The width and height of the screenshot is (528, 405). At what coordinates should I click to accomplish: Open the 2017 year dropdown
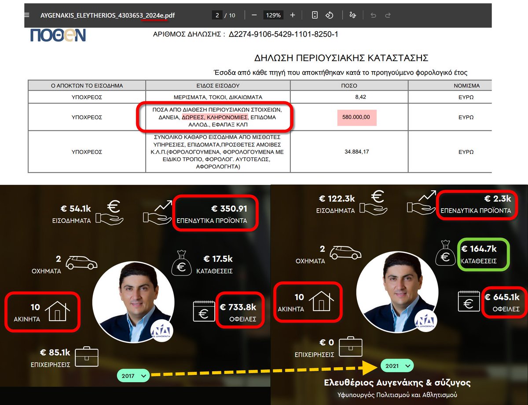(x=133, y=376)
